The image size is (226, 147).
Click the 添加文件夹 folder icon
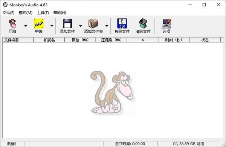93,23
